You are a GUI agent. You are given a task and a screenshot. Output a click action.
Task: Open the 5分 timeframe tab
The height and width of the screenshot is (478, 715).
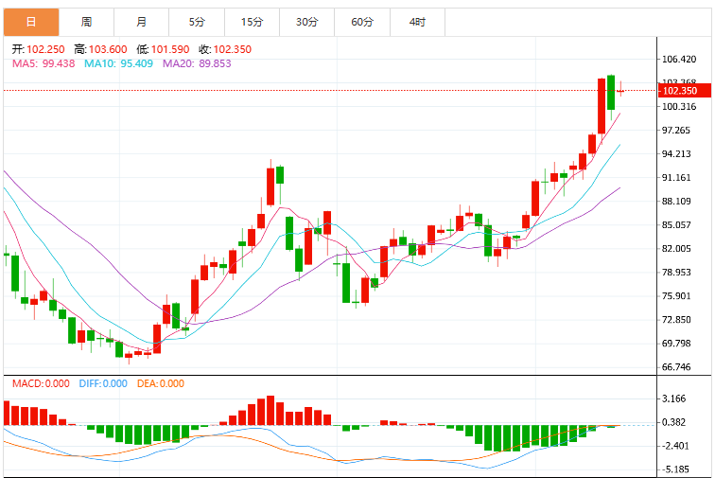point(197,22)
